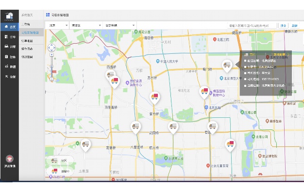Click the 司机姓名 row in vehicle popup
Screen dimensions: 304x192
click(x=257, y=73)
